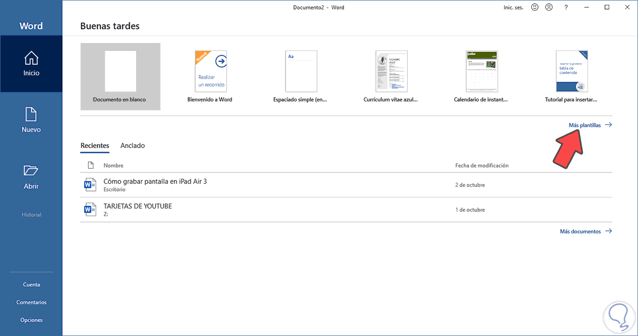Choose Tutorial para insertar tabla template
This screenshot has height=336, width=638.
pyautogui.click(x=572, y=76)
